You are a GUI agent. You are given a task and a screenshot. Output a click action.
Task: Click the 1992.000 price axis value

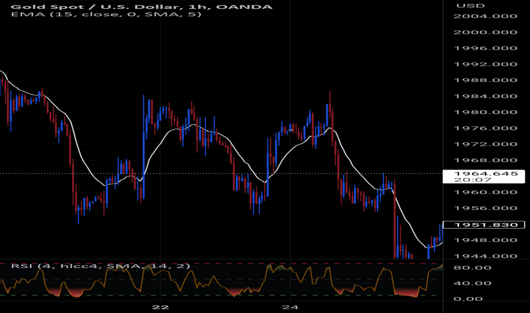click(x=485, y=64)
